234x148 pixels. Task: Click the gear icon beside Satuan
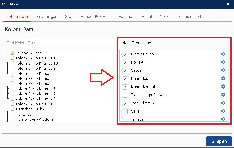point(223,70)
